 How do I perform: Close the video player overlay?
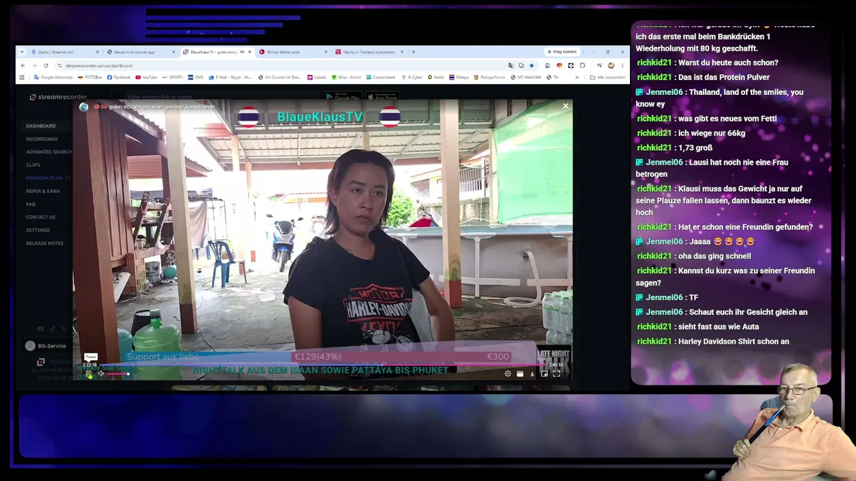click(x=566, y=106)
